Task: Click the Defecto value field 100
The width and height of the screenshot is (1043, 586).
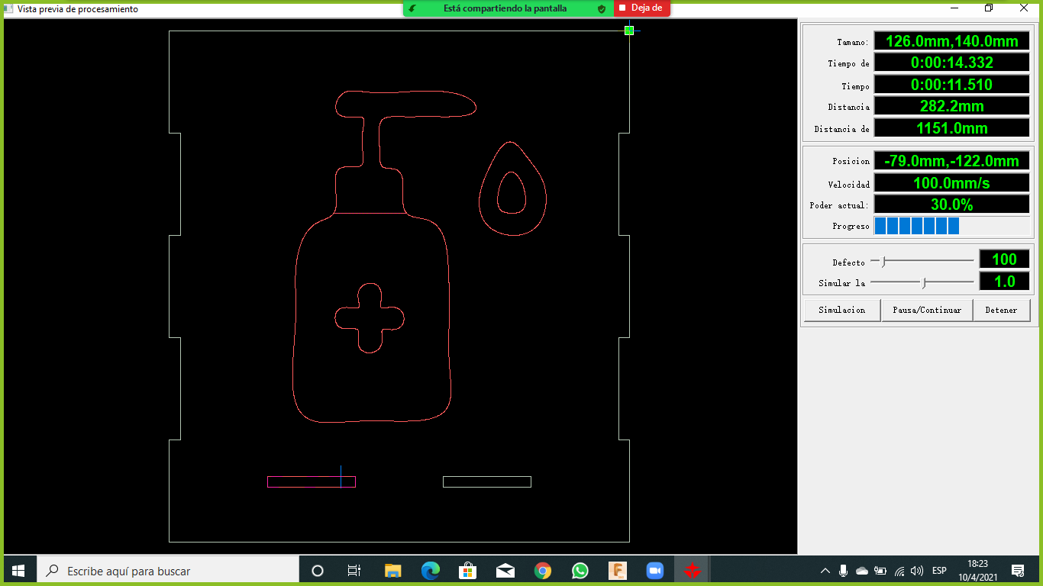Action: 1004,260
